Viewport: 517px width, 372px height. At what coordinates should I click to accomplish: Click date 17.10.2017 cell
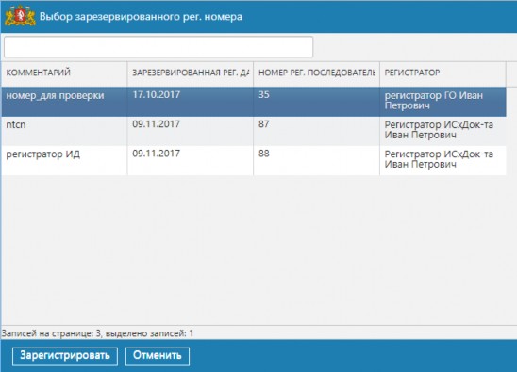[191, 102]
